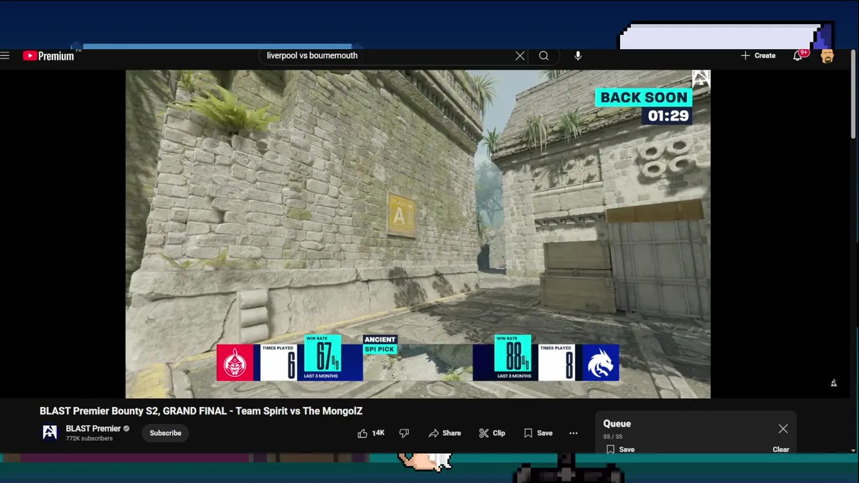Image resolution: width=859 pixels, height=483 pixels.
Task: Open BLAST Premier channel name link
Action: [x=93, y=429]
